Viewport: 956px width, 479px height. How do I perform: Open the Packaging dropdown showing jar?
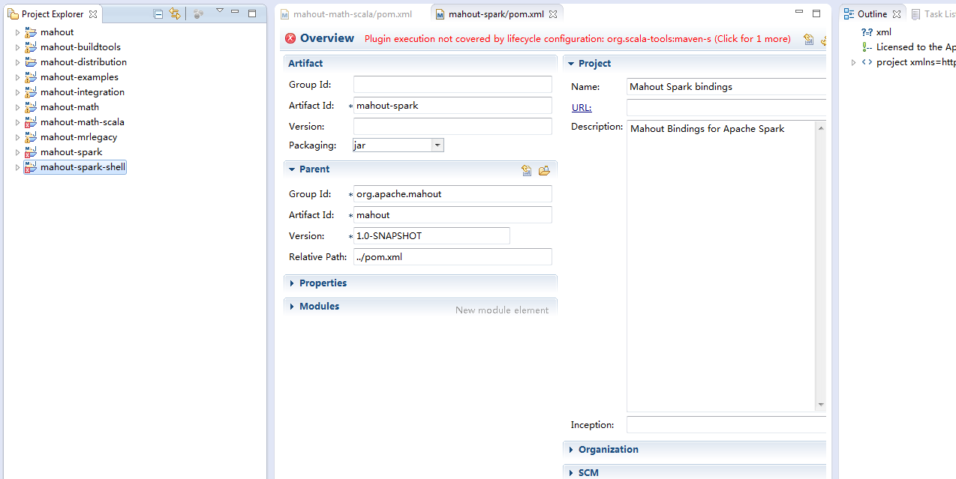coord(437,145)
